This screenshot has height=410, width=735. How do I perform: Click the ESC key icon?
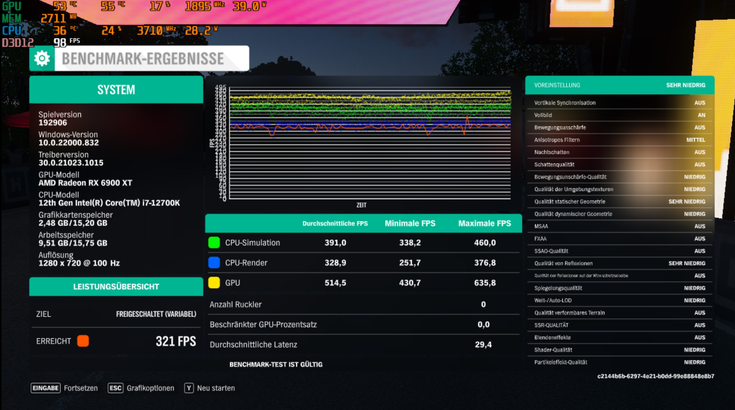(116, 388)
